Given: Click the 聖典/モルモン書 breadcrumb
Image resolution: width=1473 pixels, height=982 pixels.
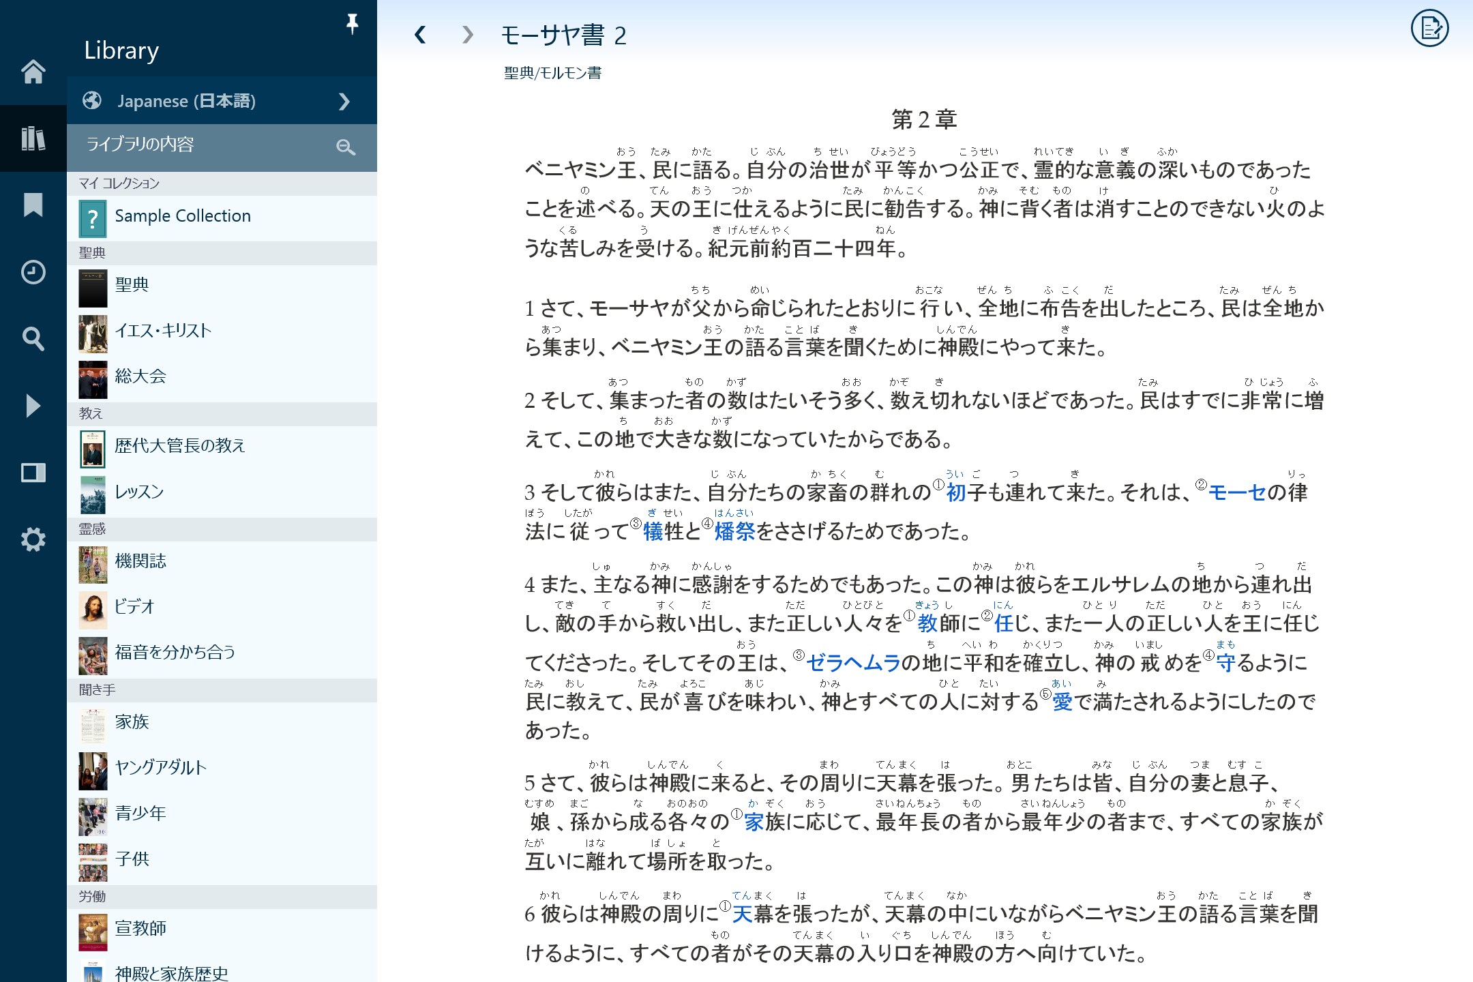Looking at the screenshot, I should [x=552, y=73].
